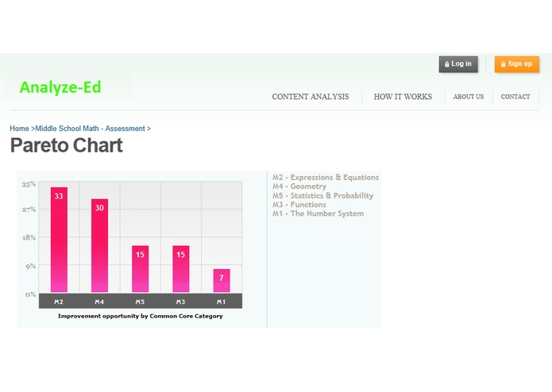
Task: Open Middle School Math - Assessment breadcrumb
Action: pos(90,129)
